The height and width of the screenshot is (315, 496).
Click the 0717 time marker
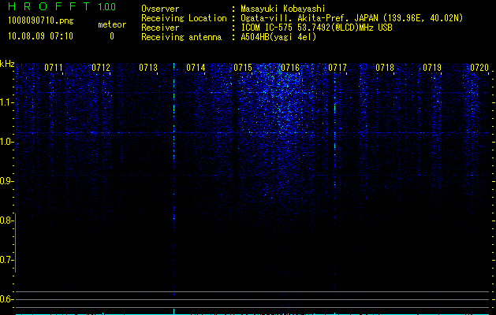click(338, 68)
